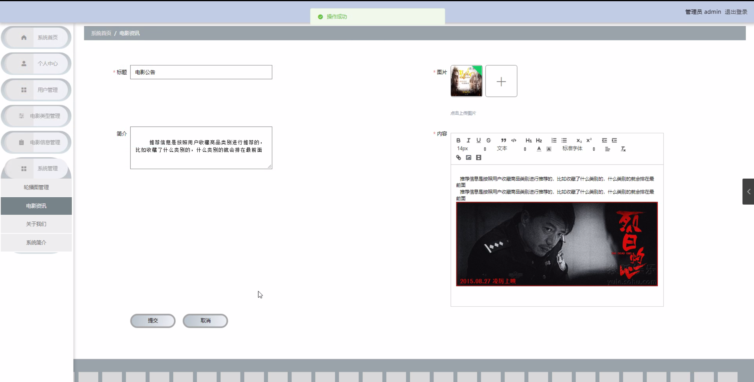Click the home icon in sidebar
Image resolution: width=754 pixels, height=382 pixels.
coord(24,37)
